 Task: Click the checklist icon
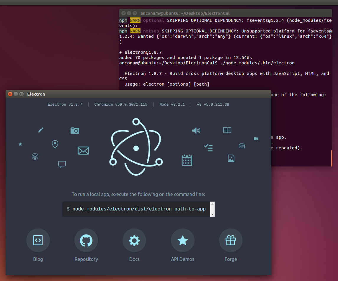point(208,148)
